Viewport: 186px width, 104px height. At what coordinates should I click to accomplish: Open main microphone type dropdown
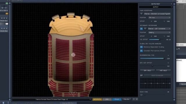pyautogui.click(x=157, y=14)
